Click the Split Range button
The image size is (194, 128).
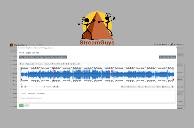166,87
